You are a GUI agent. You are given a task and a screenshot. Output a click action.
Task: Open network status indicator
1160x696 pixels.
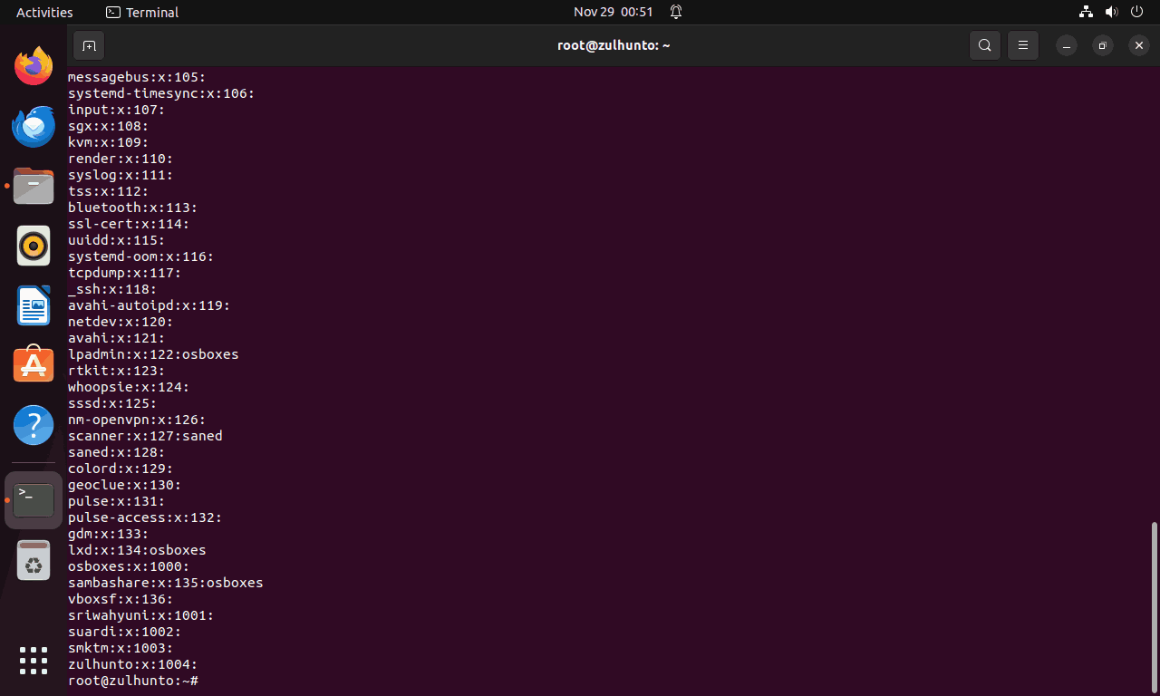[x=1086, y=12]
